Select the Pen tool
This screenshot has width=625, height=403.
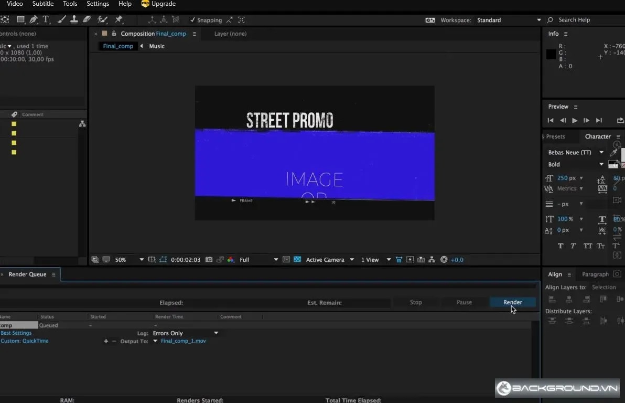pyautogui.click(x=34, y=19)
